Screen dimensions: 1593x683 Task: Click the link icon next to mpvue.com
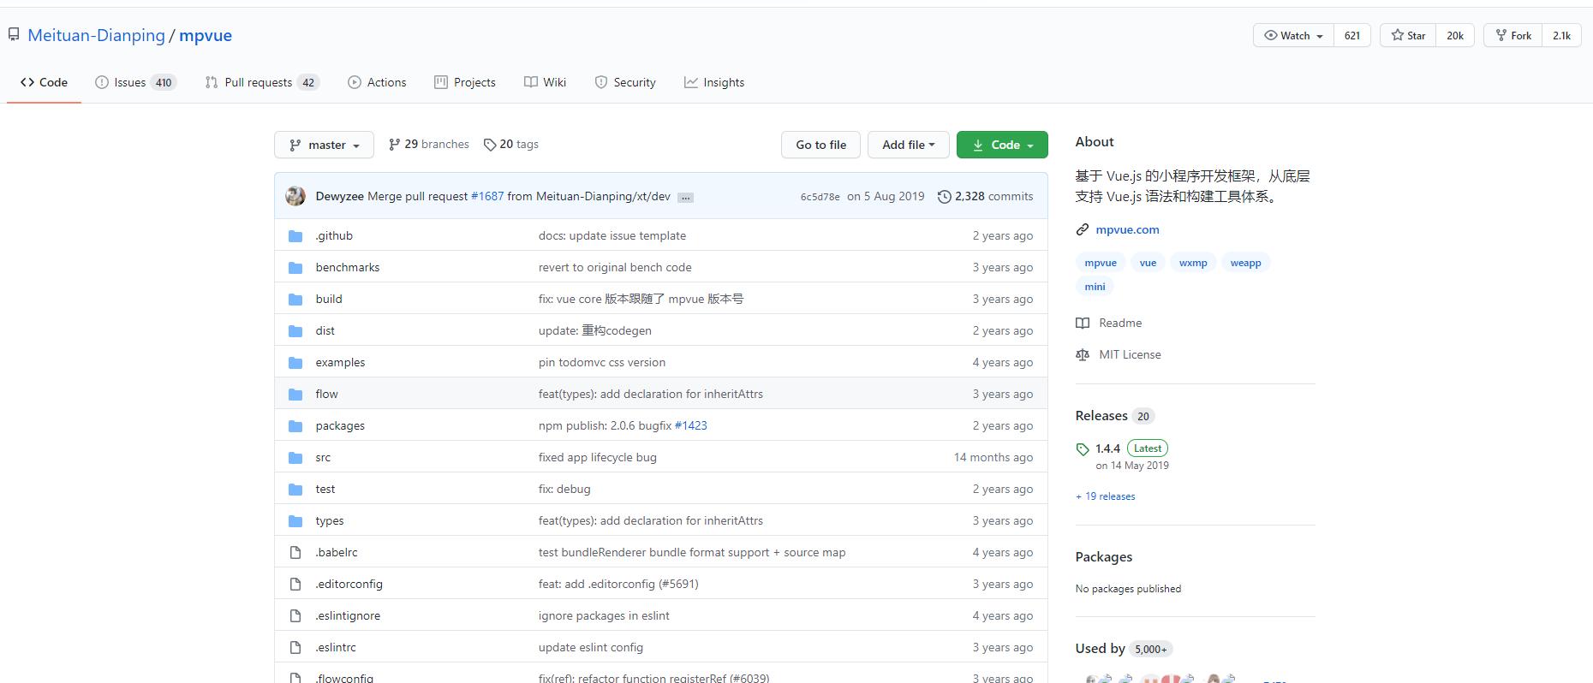1083,229
